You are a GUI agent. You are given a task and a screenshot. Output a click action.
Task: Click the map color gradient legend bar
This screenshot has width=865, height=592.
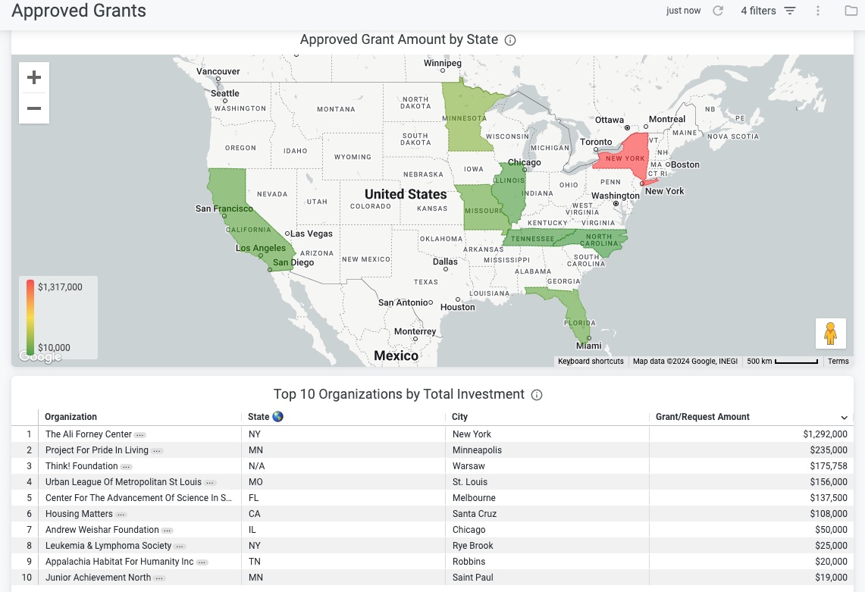[30, 318]
